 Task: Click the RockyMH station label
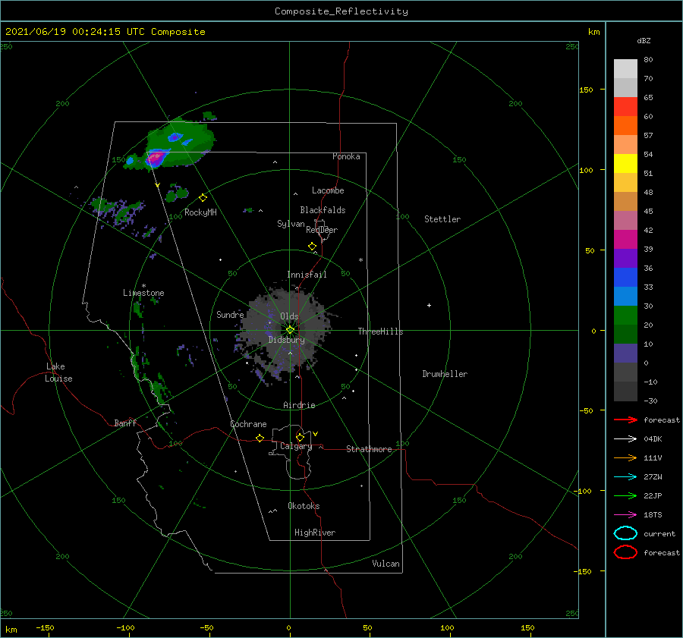[x=200, y=212]
